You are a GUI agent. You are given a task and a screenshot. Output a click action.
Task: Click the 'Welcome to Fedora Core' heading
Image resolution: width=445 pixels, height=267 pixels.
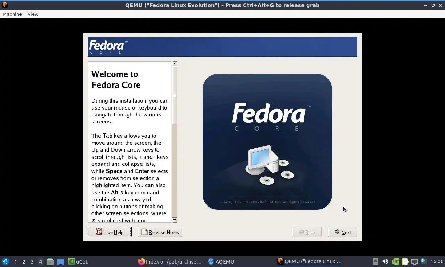(x=116, y=79)
